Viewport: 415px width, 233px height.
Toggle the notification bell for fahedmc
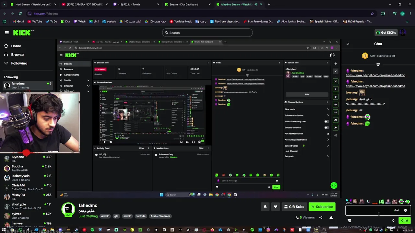[265, 207]
